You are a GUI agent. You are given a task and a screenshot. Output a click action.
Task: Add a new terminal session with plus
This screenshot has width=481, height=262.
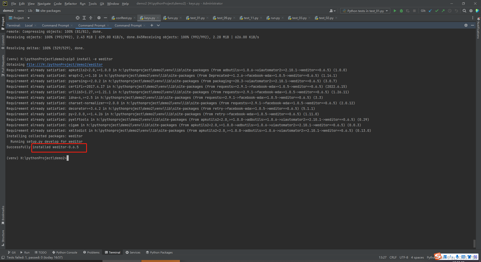coord(152,25)
